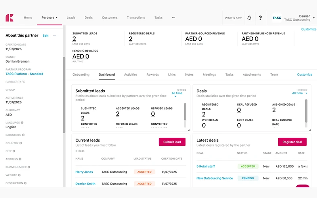Switch to the Activities tab

click(131, 74)
